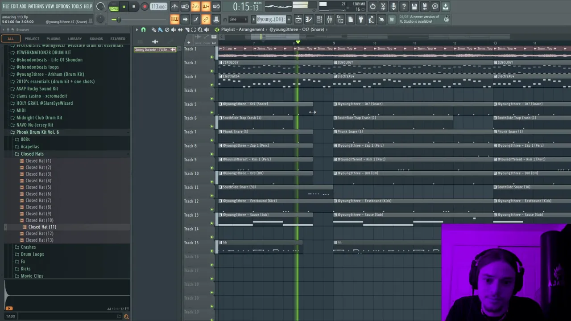Collapse the Phonk Drum Kit Vol. 6 folder
The width and height of the screenshot is (571, 321).
(x=37, y=132)
